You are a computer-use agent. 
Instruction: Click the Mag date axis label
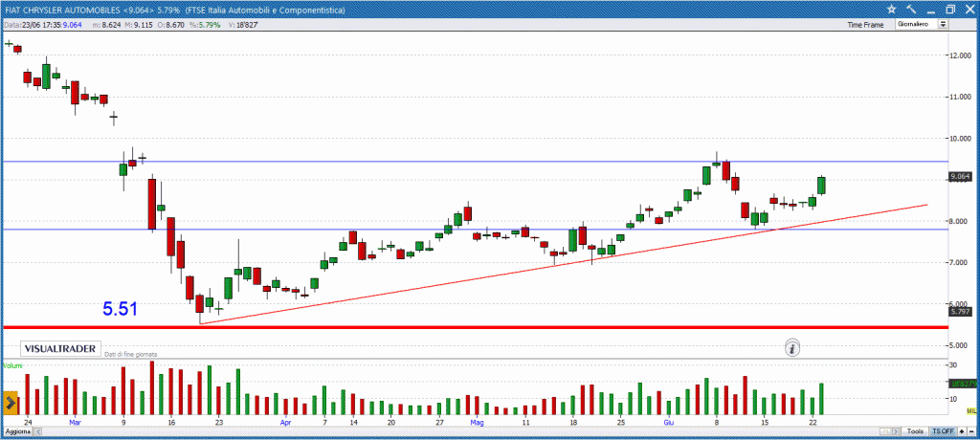478,422
